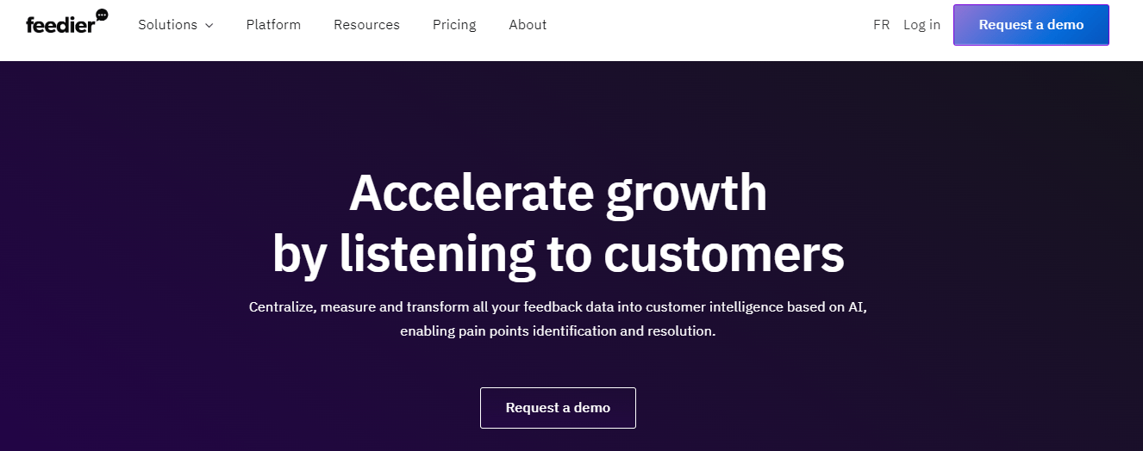Image resolution: width=1143 pixels, height=451 pixels.
Task: Click the Feedier logo wordmark
Action: [x=60, y=25]
